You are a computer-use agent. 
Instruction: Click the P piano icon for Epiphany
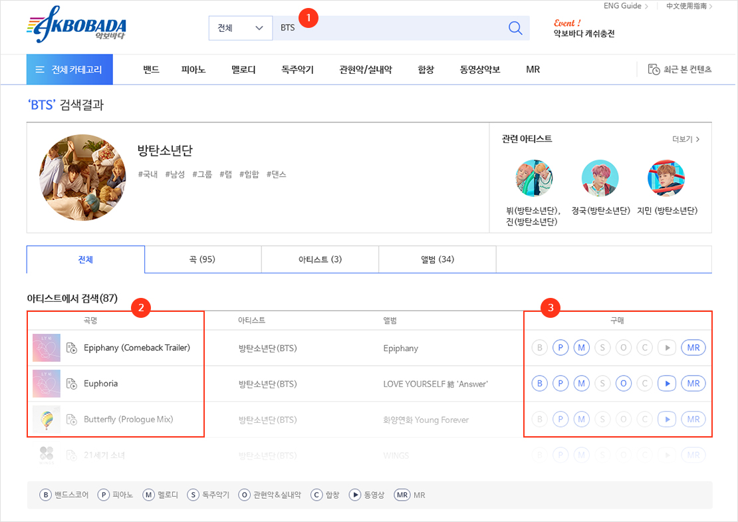point(560,348)
